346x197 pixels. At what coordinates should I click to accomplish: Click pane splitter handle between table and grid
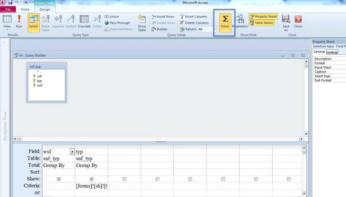(x=161, y=142)
